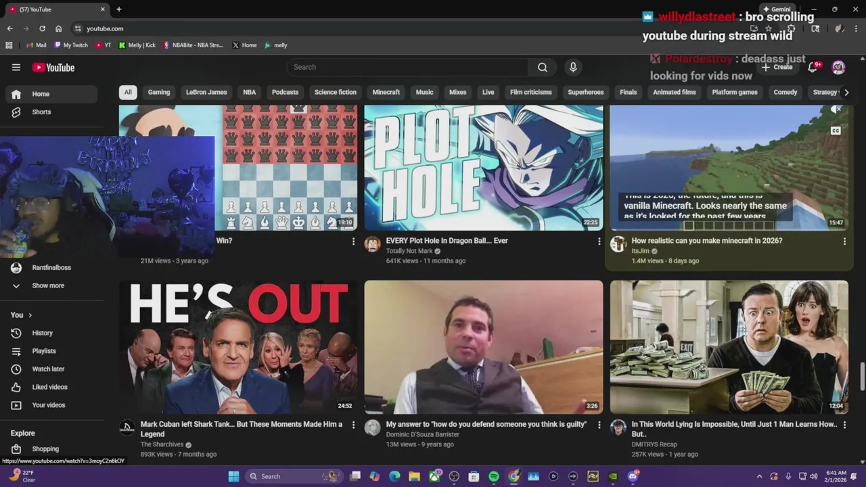Screen dimensions: 866x487
Task: Open Liked videos in the sidebar
Action: pyautogui.click(x=51, y=387)
